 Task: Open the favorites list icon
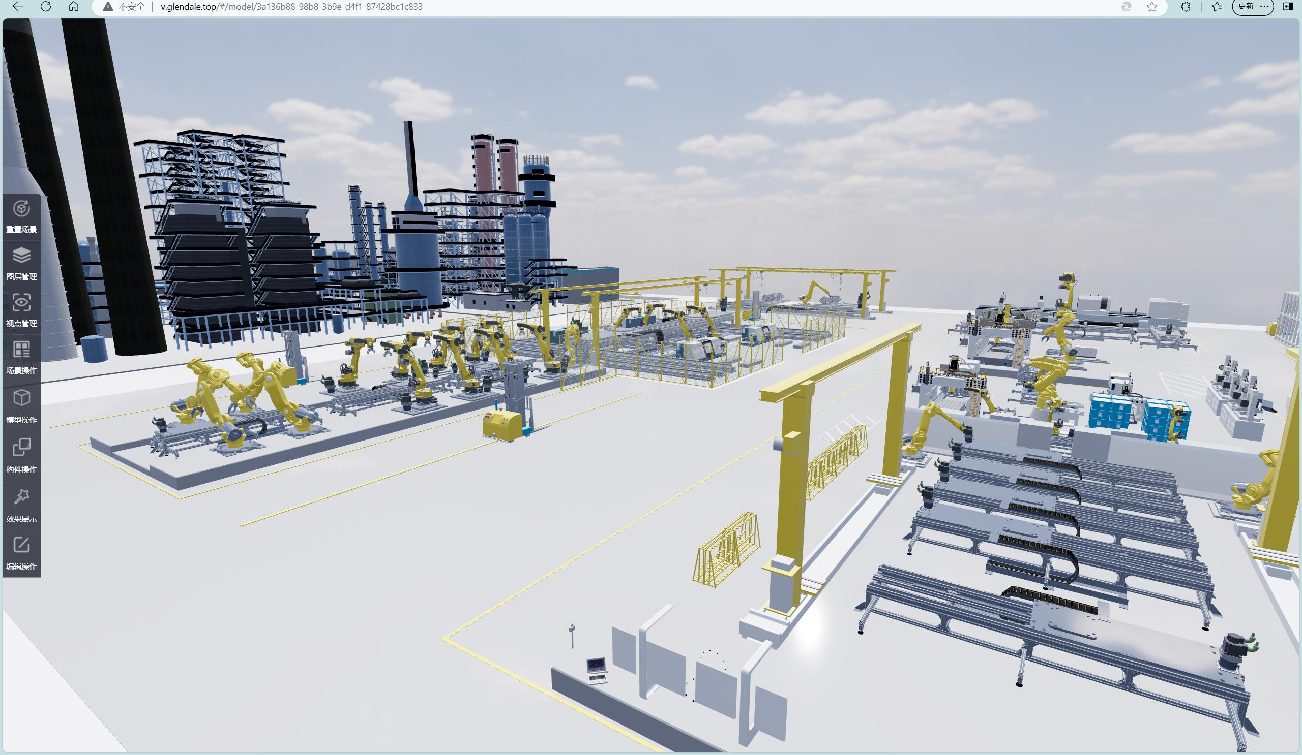click(1217, 7)
